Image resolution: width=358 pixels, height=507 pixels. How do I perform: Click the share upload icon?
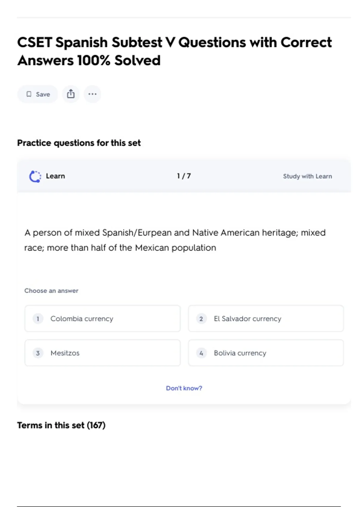(x=71, y=94)
